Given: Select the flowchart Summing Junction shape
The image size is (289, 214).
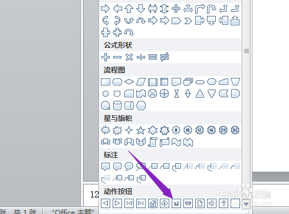Looking at the screenshot, I should point(153,94).
